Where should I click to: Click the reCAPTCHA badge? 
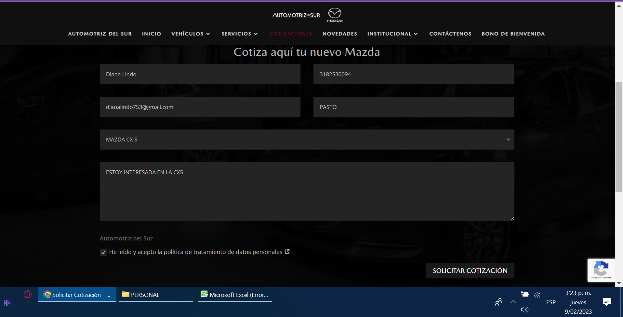(x=601, y=270)
